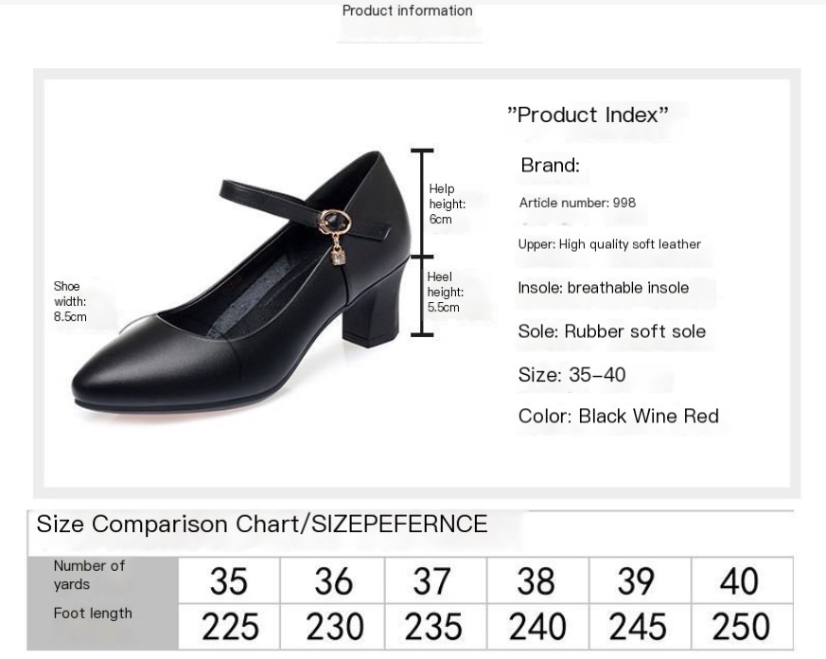
Task: Select size 37 in the chart
Action: point(433,581)
